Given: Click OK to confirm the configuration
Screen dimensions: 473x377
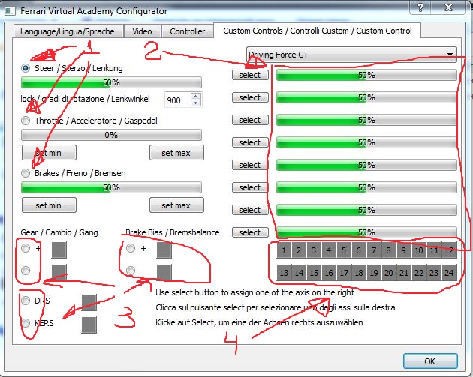Looking at the screenshot, I should coord(429,361).
